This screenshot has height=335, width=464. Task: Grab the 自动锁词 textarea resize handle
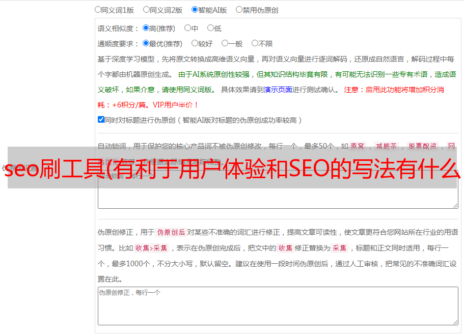coord(455,206)
